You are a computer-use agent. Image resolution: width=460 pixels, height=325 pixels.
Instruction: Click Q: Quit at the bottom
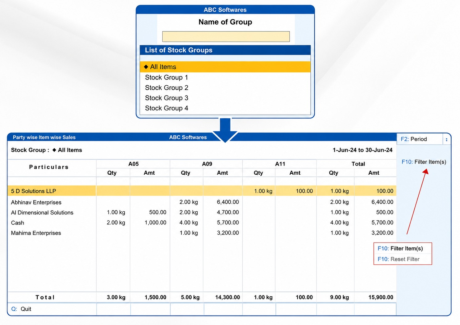coord(21,309)
